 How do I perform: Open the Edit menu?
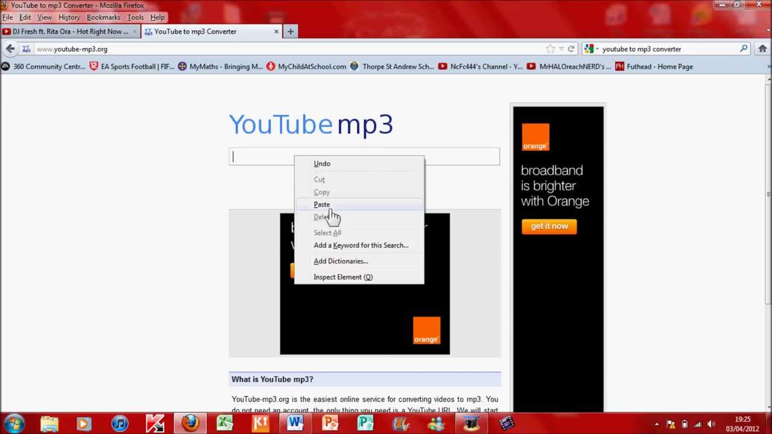(25, 17)
